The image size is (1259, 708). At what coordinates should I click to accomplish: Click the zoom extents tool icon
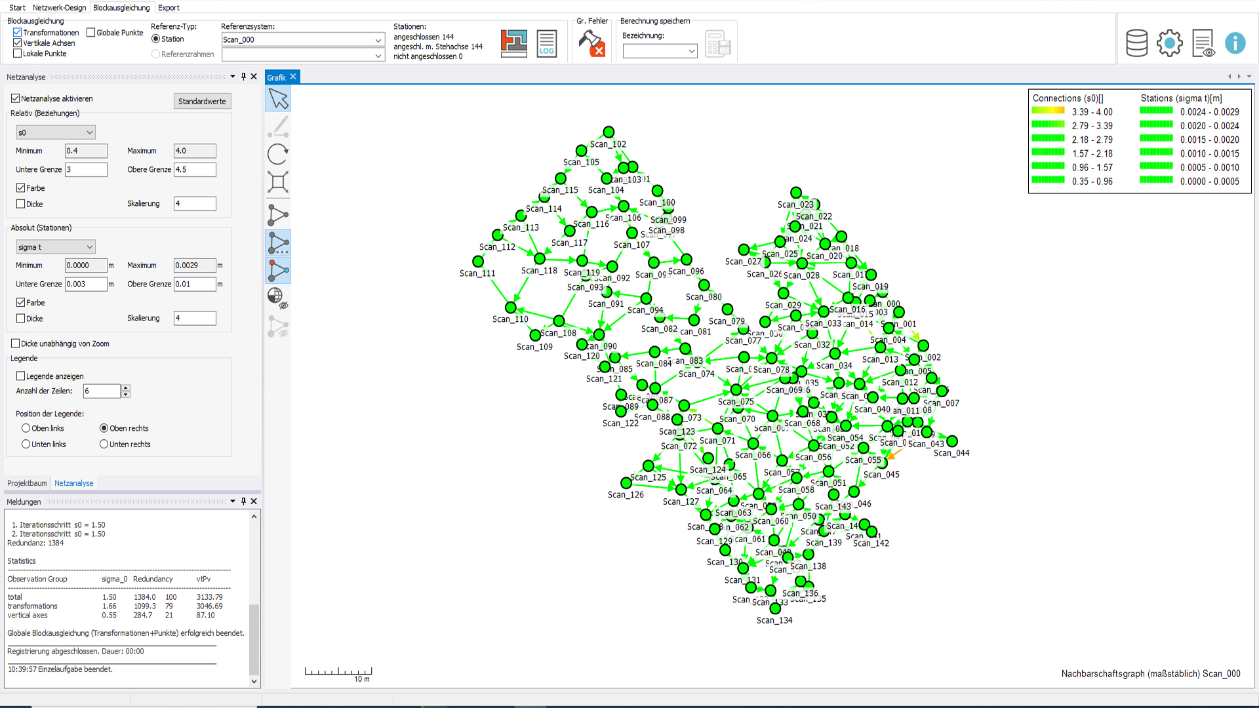pyautogui.click(x=278, y=182)
